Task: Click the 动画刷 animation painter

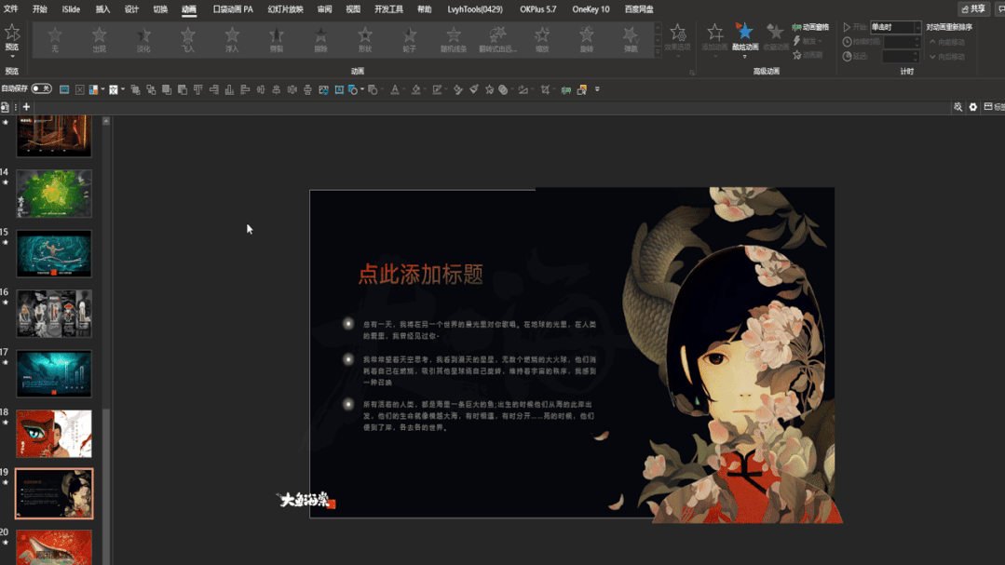Action: 808,55
